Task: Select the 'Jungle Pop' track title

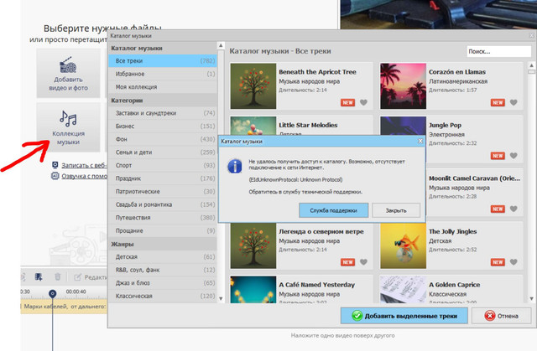Action: 445,125
